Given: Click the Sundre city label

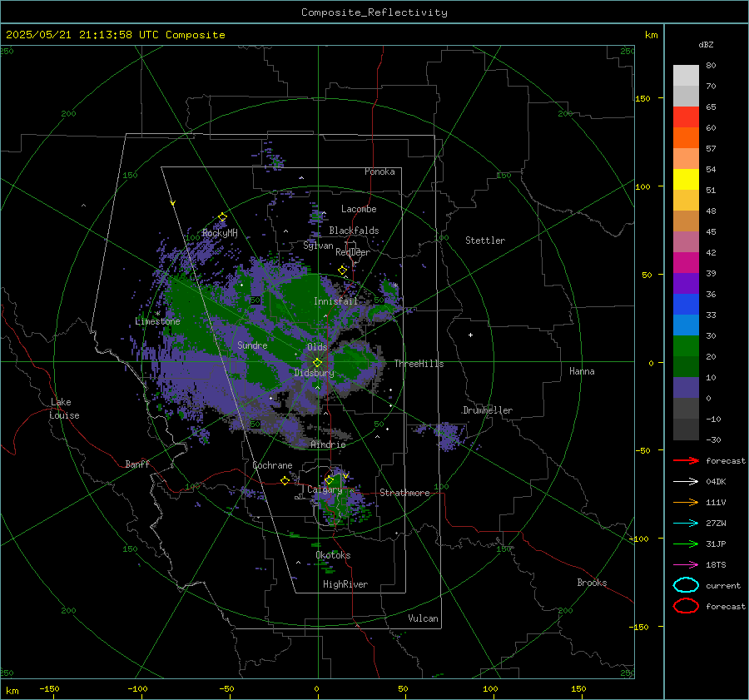Looking at the screenshot, I should coord(252,345).
